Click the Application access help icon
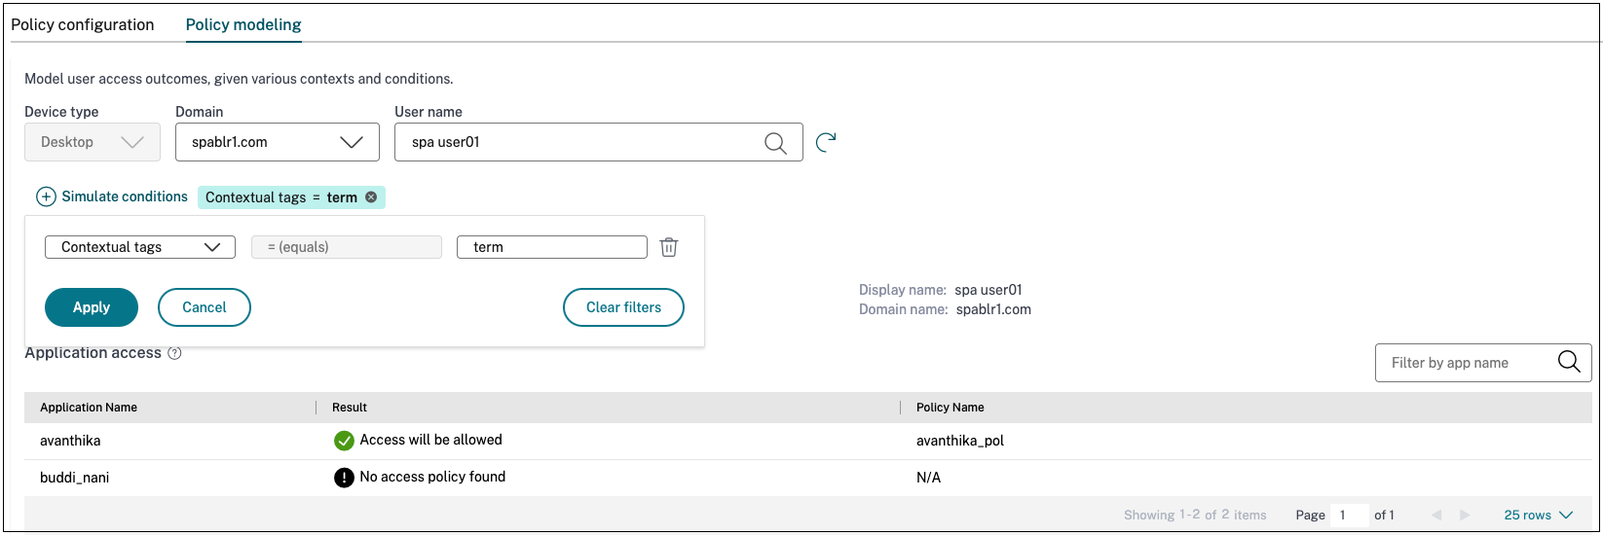This screenshot has height=535, width=1603. tap(174, 353)
